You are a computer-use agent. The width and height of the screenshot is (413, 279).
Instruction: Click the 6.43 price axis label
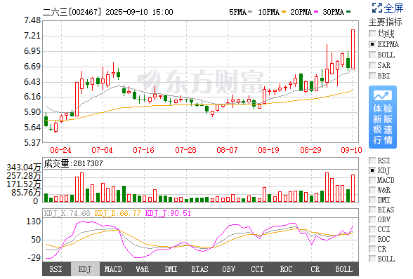coord(32,82)
